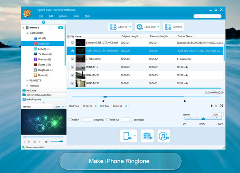The height and width of the screenshot is (173, 240).
Task: Click the settings gear icon above device list
Action: pyautogui.click(x=44, y=22)
